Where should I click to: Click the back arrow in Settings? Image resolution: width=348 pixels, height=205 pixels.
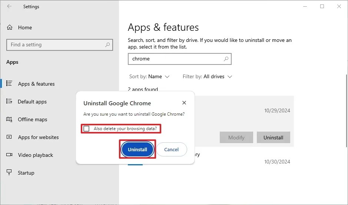[x=9, y=6]
